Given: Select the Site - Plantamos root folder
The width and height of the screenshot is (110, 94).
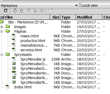Looking at the screenshot, I should (28, 22).
